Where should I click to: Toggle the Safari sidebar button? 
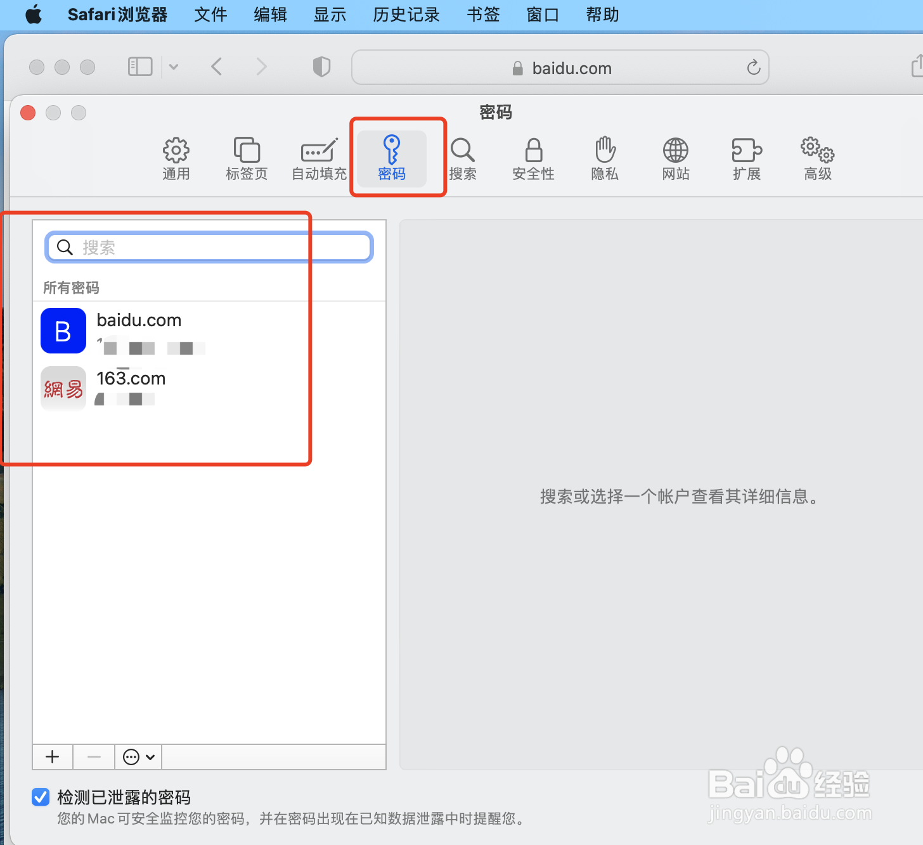(140, 67)
